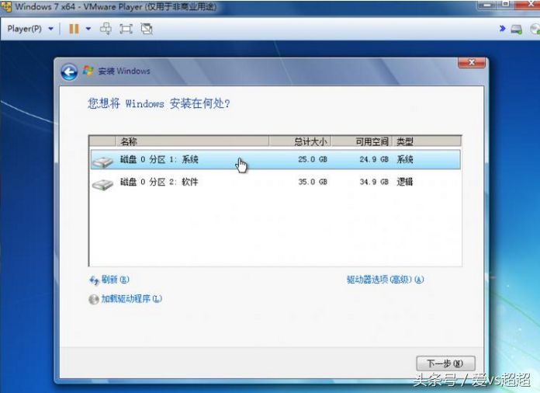Click the 加载驱动程序(L) link
Screen dimensions: 540x393
pyautogui.click(x=131, y=299)
